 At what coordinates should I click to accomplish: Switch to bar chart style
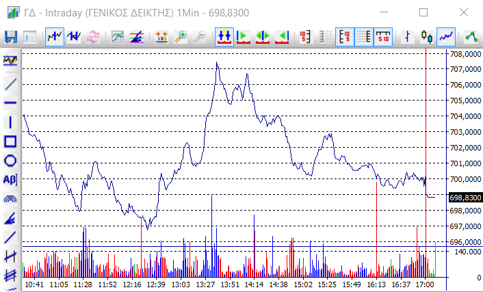coord(408,37)
